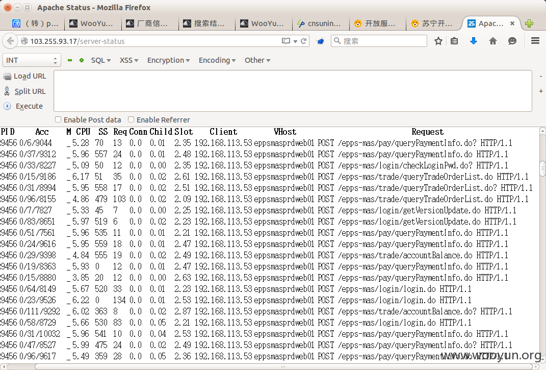Click the Execute button
The width and height of the screenshot is (546, 370).
click(x=23, y=106)
